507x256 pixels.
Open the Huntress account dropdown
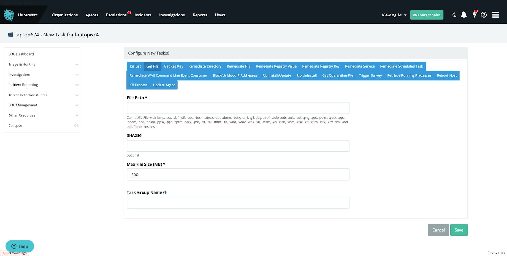tap(28, 15)
